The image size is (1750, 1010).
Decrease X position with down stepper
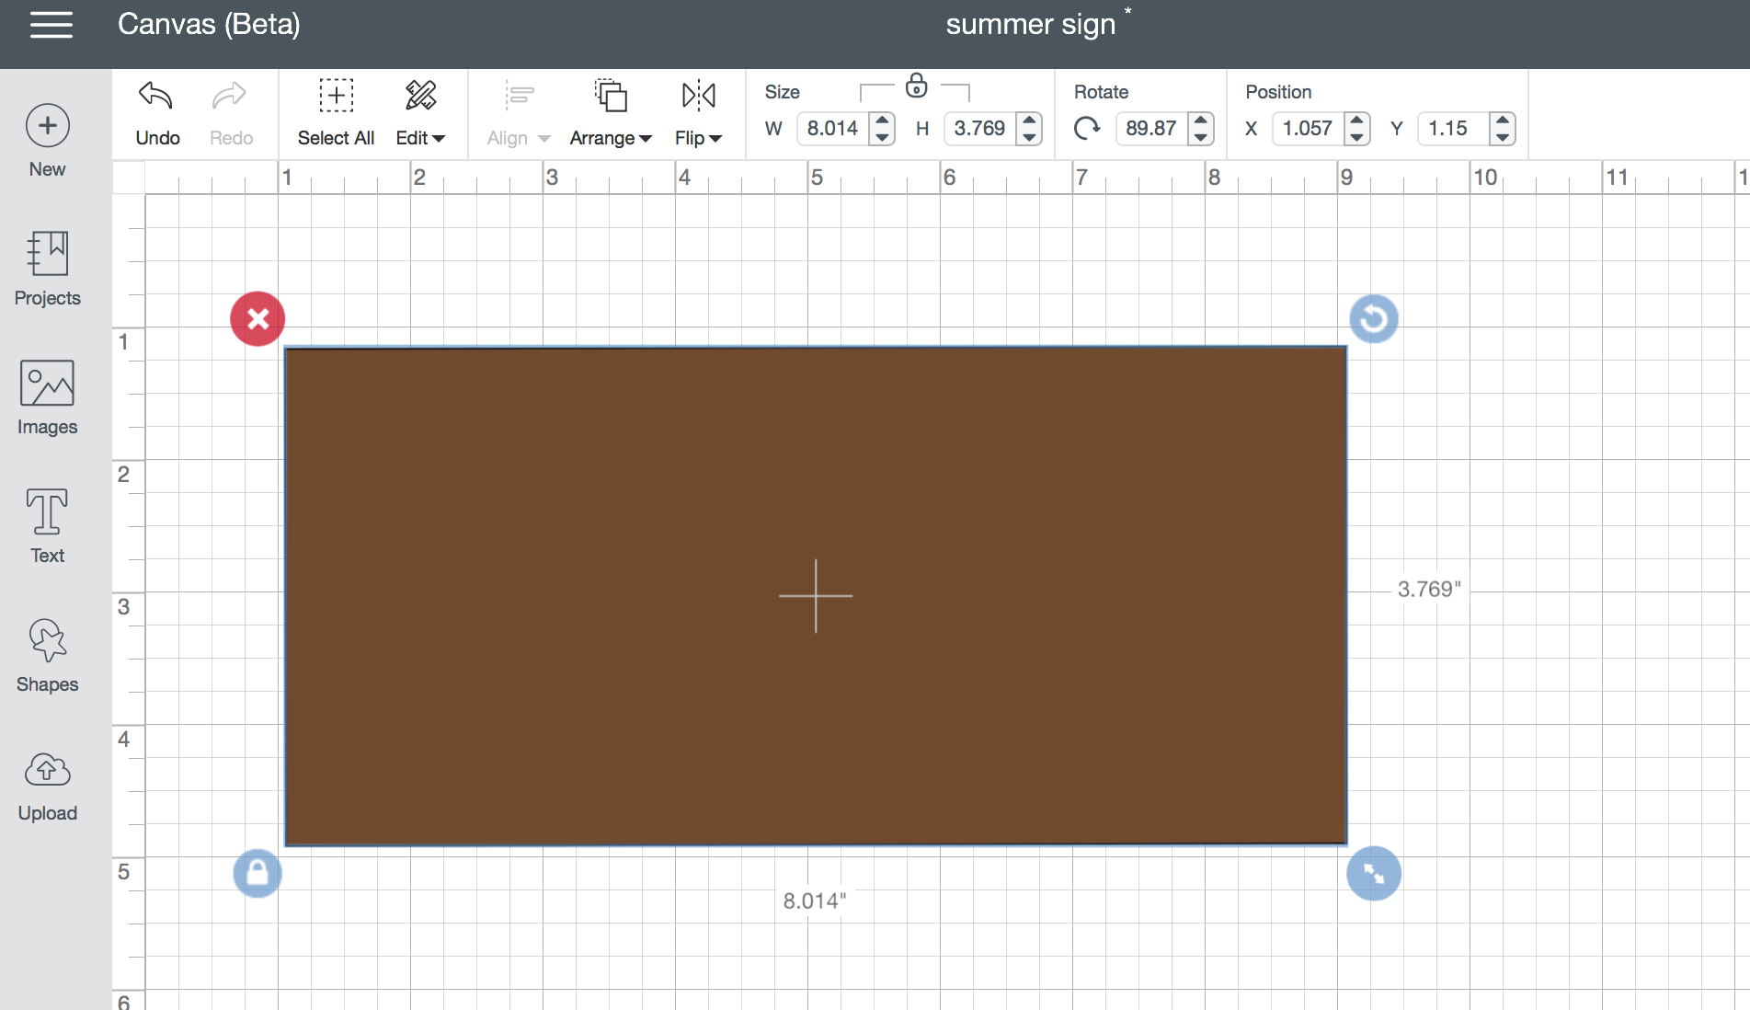[x=1356, y=137]
